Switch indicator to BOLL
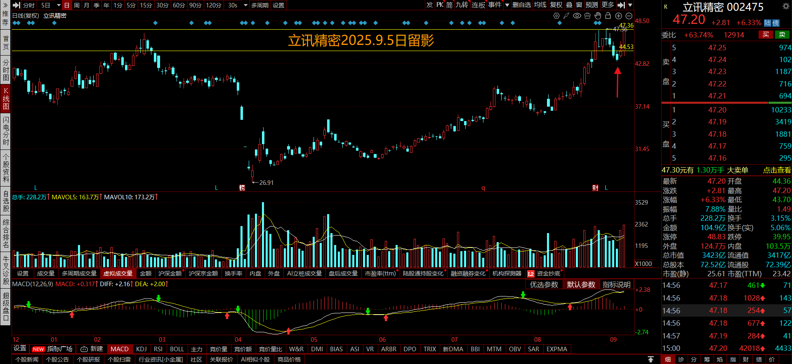This screenshot has height=364, width=792. coord(177,349)
